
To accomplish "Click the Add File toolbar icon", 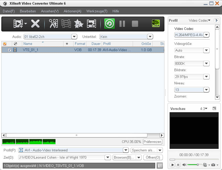I will pos(18,24).
